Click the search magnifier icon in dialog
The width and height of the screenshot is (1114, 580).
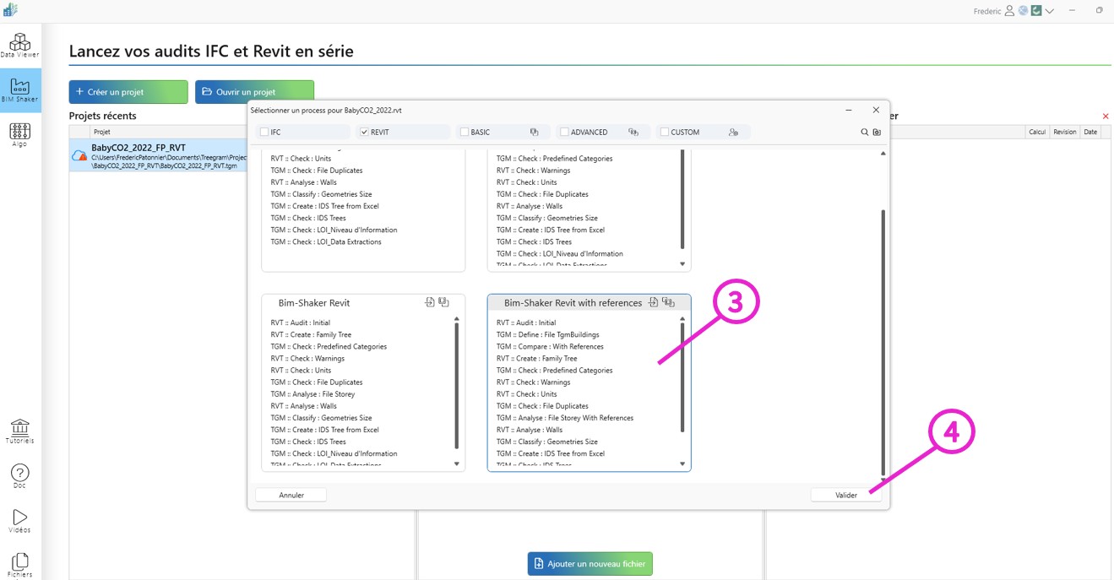click(864, 133)
